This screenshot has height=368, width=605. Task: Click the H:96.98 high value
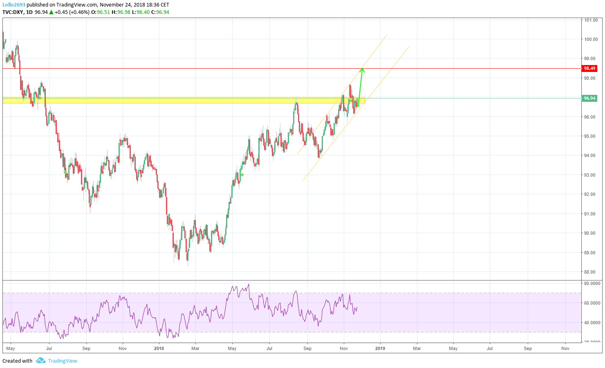click(x=121, y=12)
